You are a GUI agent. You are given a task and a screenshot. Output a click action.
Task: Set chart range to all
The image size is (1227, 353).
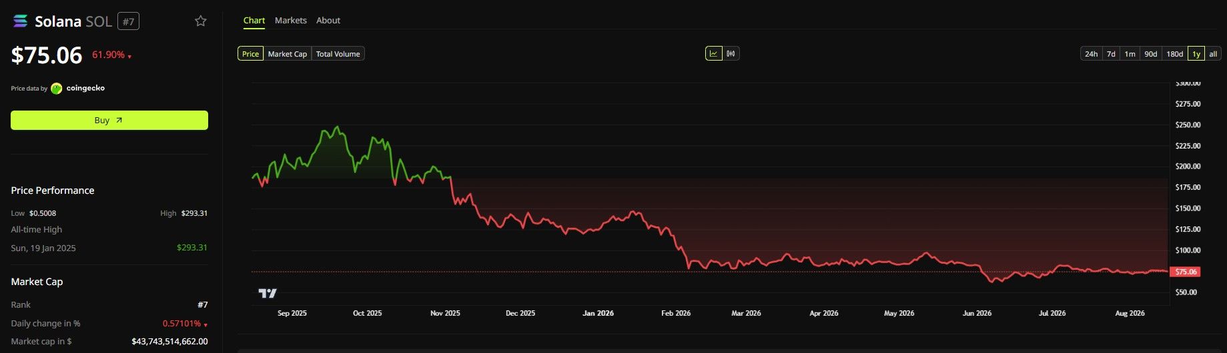(1213, 54)
